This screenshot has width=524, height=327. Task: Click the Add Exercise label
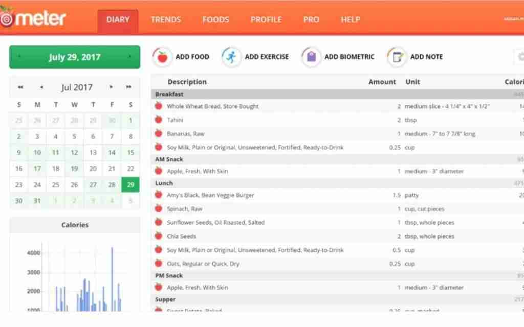click(267, 57)
